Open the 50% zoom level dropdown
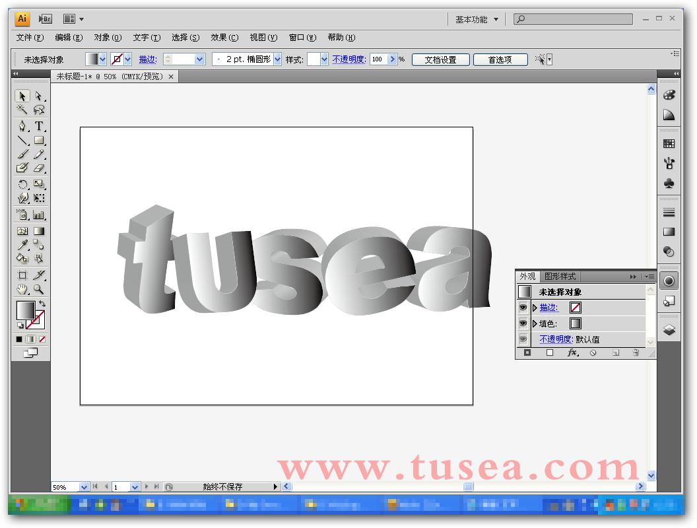This screenshot has width=697, height=528. 84,487
